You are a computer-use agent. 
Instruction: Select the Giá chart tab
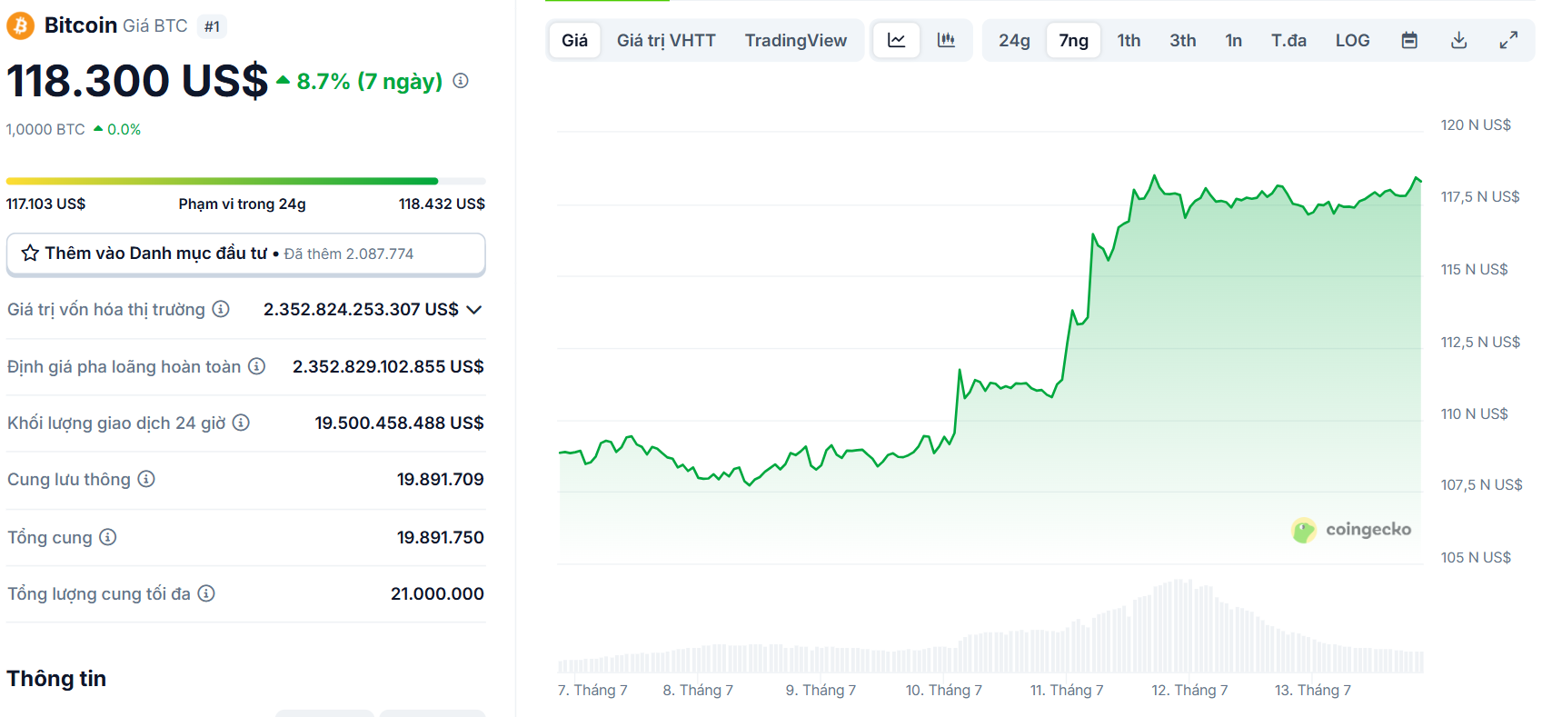574,40
